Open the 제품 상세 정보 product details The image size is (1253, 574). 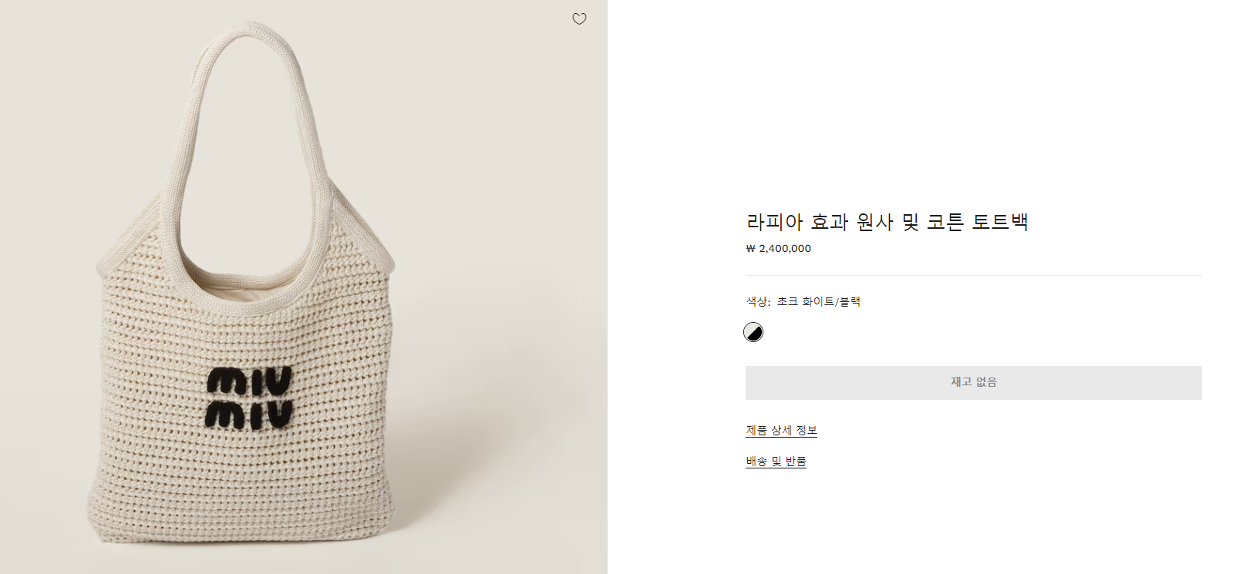(x=781, y=431)
